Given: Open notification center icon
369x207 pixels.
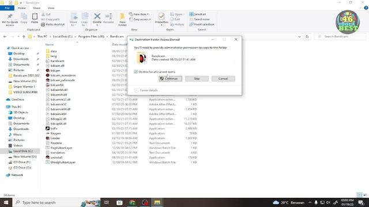Looking at the screenshot, I should [x=361, y=202].
